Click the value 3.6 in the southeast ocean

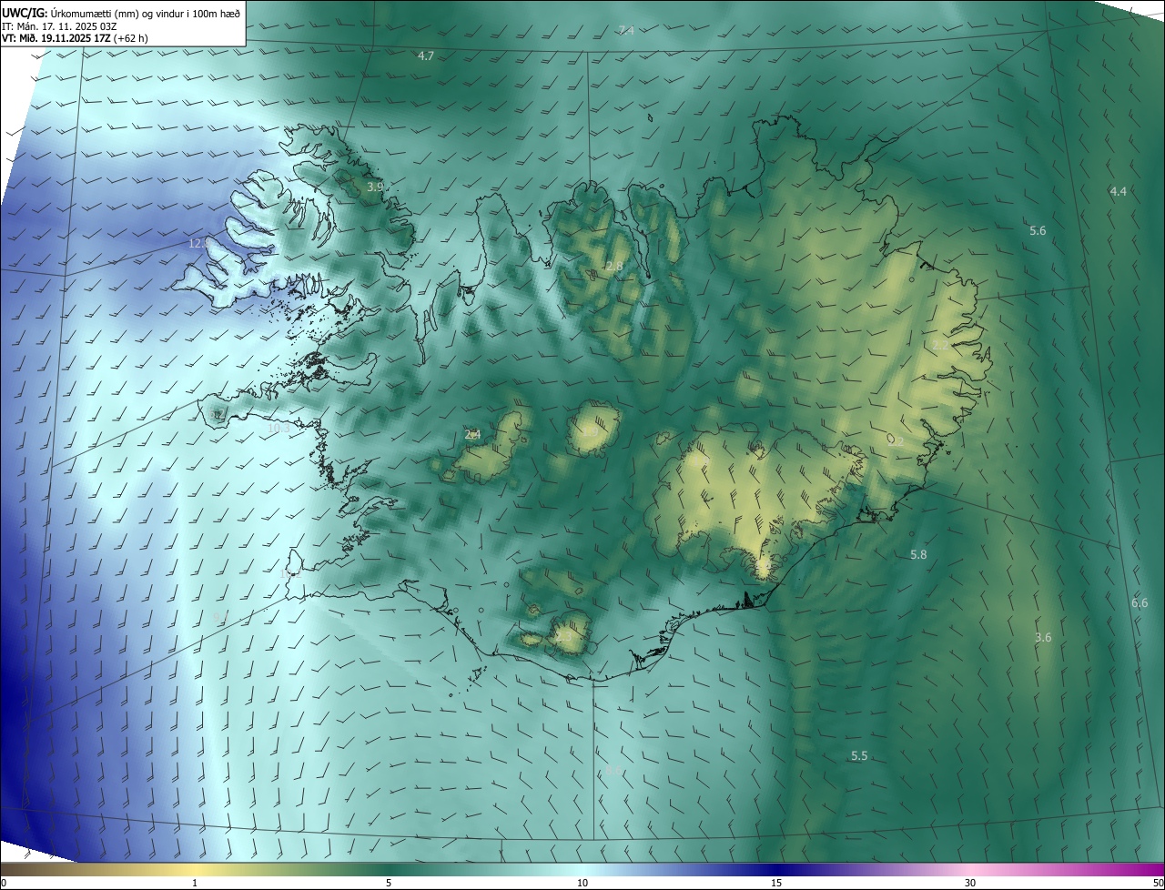[1043, 638]
